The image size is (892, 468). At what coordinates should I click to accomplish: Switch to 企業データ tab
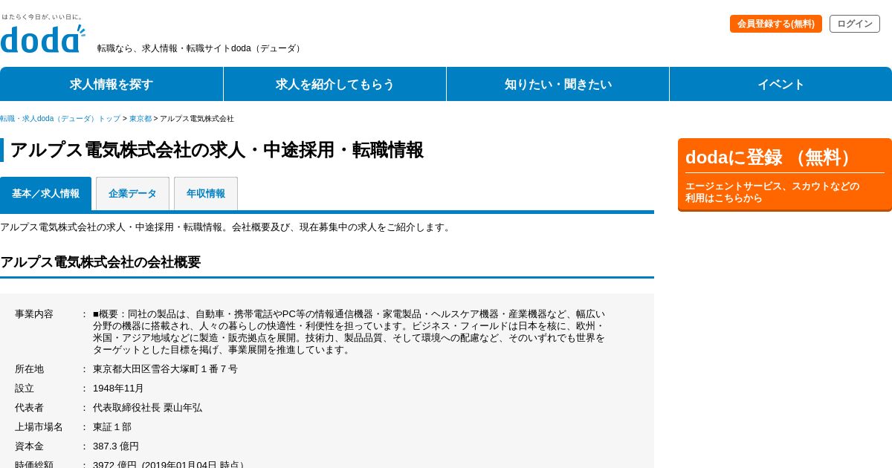[x=132, y=193]
